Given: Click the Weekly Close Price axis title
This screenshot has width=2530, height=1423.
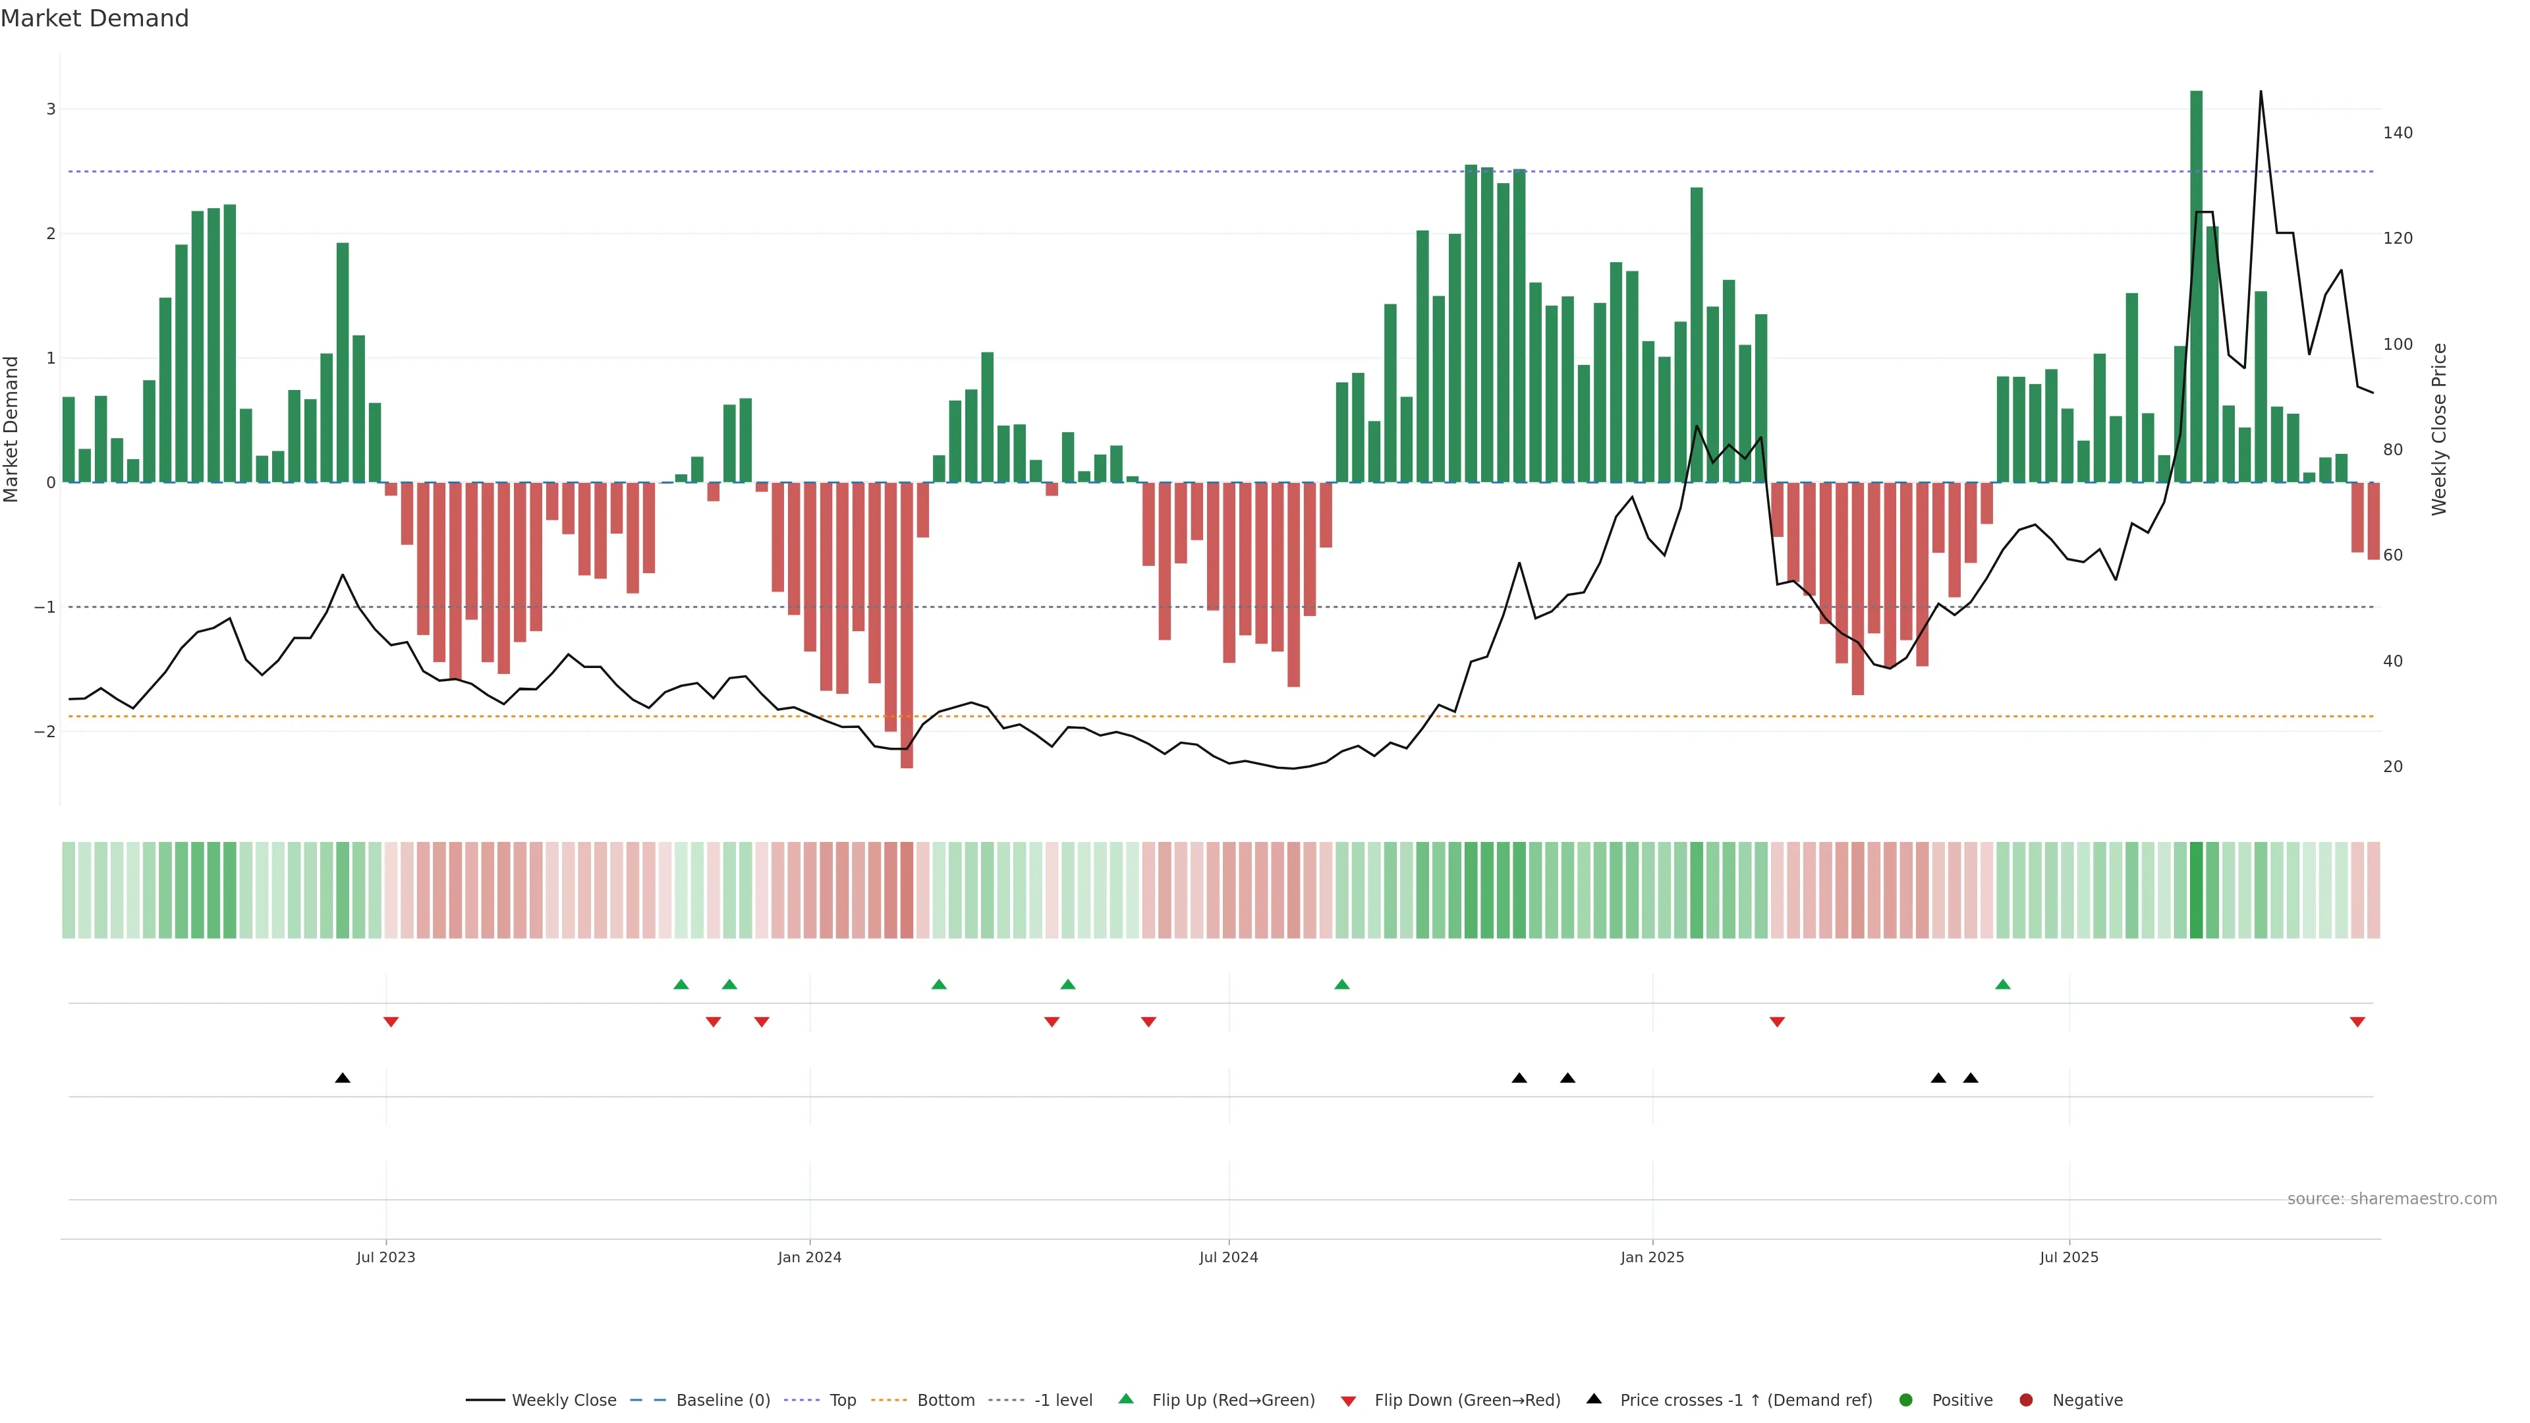Looking at the screenshot, I should click(x=2440, y=429).
